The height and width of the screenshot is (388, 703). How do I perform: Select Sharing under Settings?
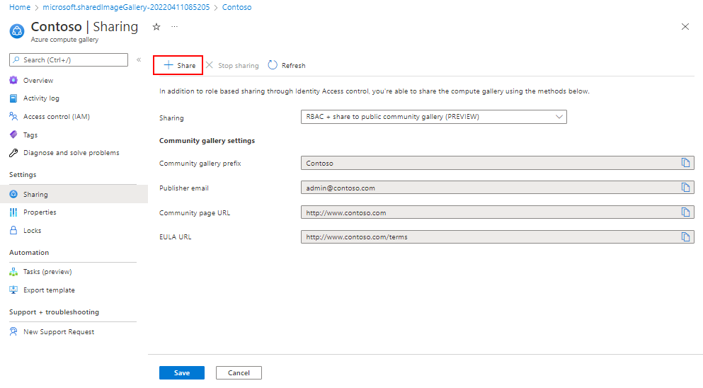[x=74, y=194]
